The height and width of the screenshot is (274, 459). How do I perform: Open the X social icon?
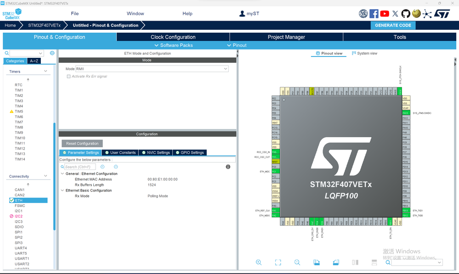(x=395, y=13)
